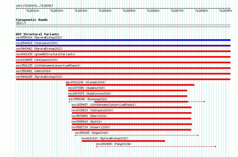238x157 pixels.
Task: Select the thin line under esv2843680
Action: point(156,147)
